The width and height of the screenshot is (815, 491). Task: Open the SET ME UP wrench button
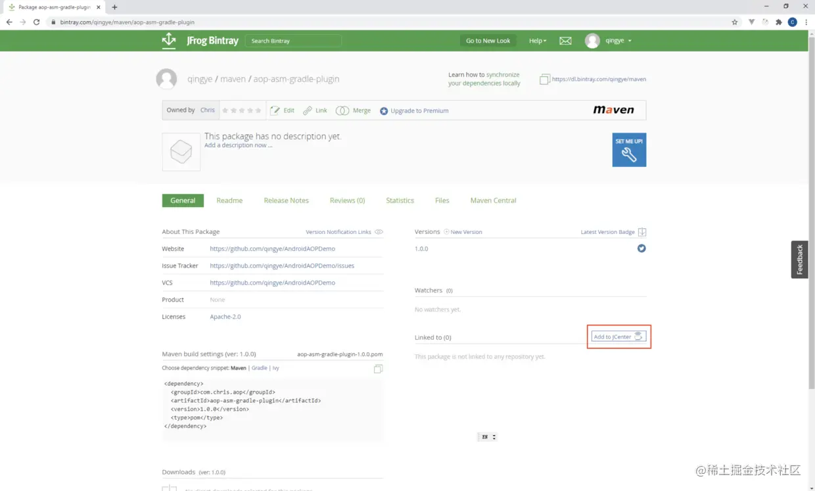coord(629,150)
